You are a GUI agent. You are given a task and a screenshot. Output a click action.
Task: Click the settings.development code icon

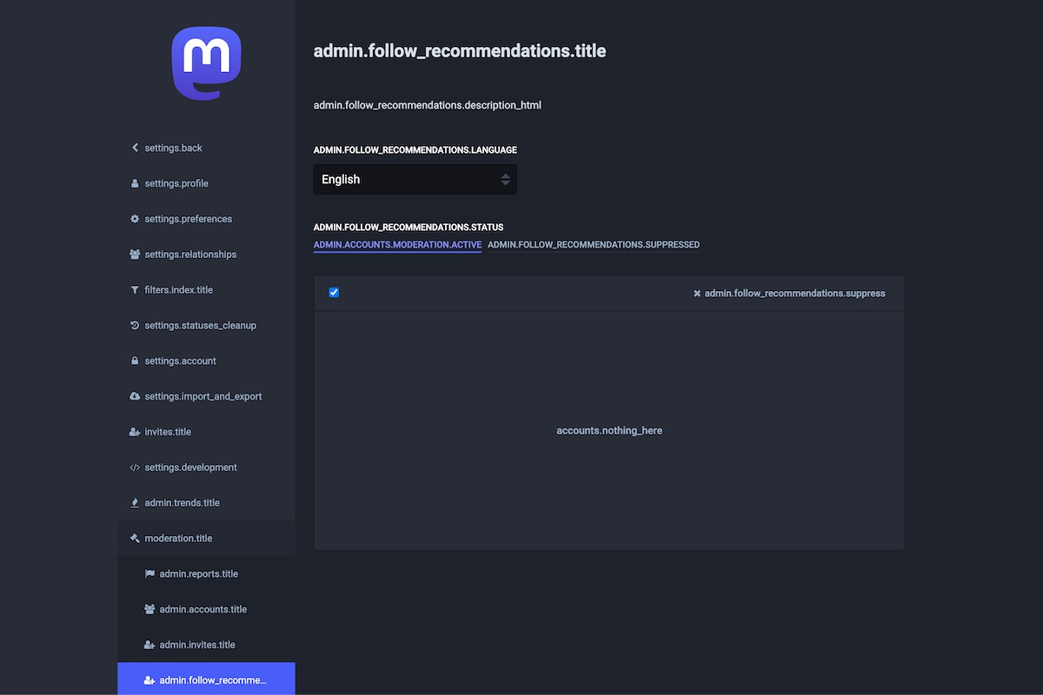click(x=135, y=467)
